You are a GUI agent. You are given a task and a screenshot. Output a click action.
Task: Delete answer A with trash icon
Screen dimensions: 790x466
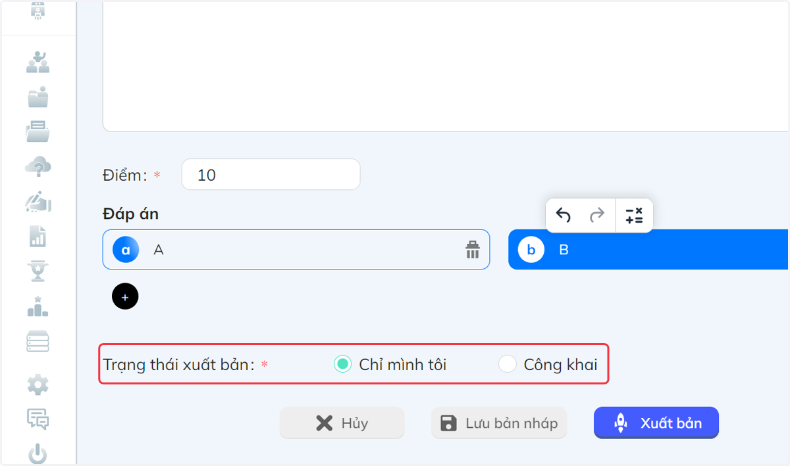pos(473,250)
